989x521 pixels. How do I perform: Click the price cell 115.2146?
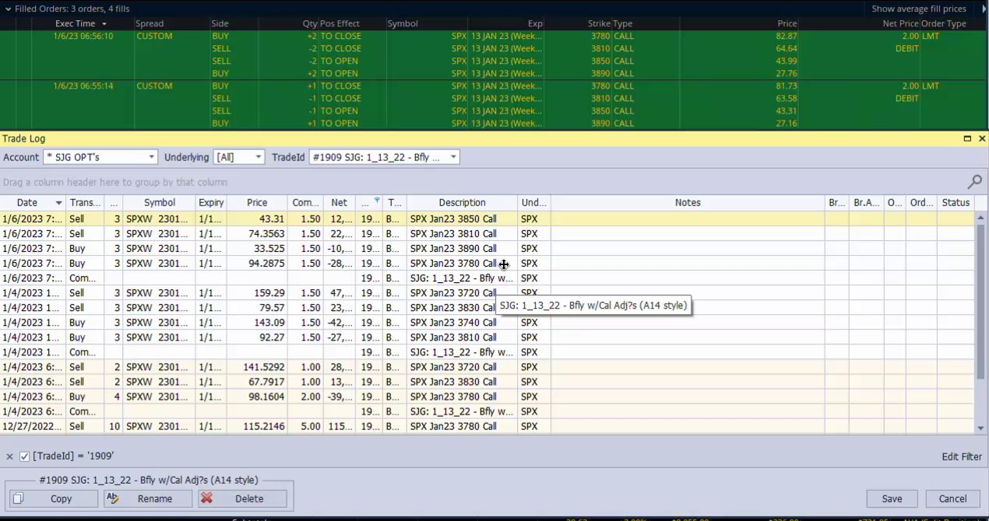point(257,426)
